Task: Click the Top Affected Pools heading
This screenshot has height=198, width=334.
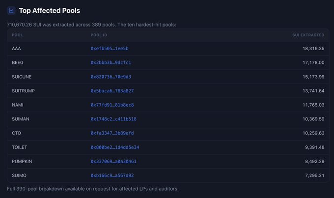Action: pyautogui.click(x=50, y=10)
